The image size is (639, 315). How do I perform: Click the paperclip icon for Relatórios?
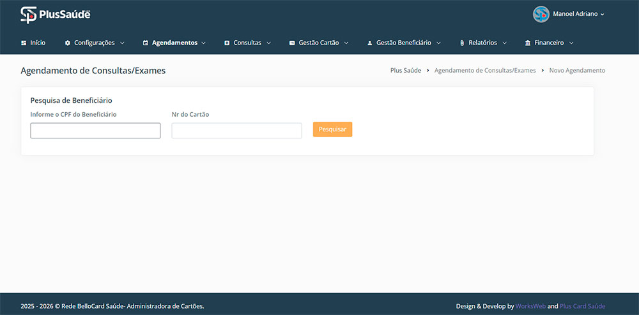pos(462,43)
